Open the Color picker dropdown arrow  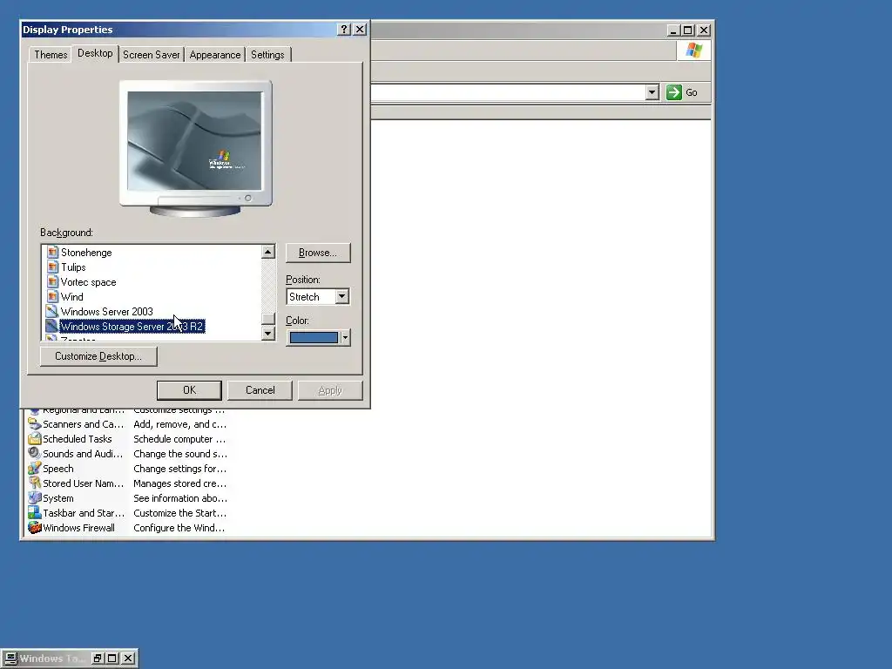[x=345, y=337]
